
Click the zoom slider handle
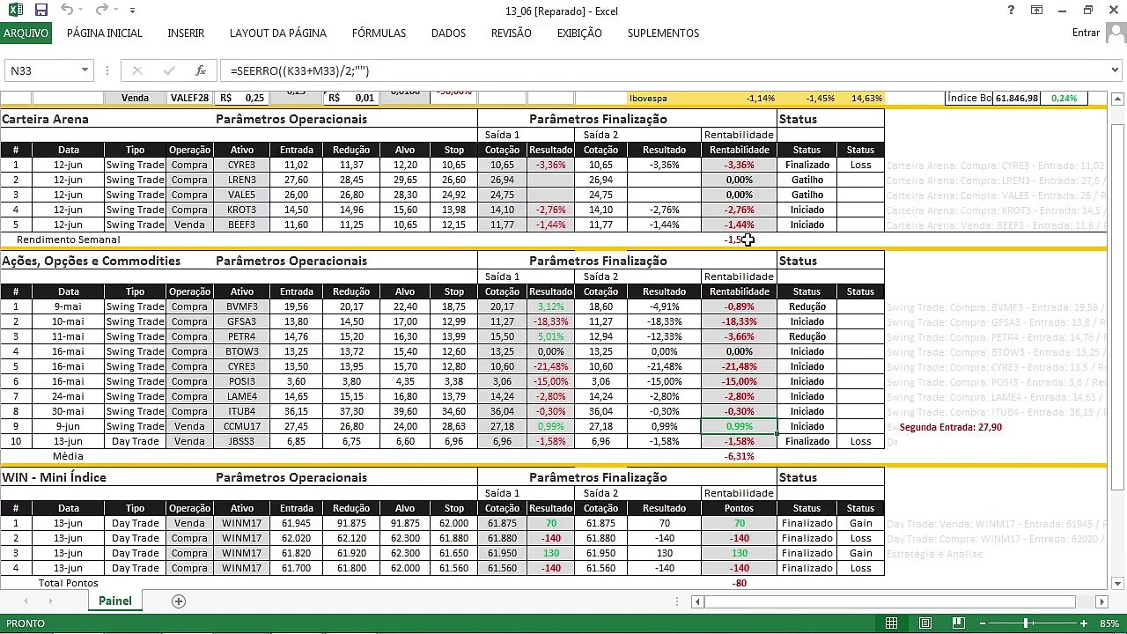1026,623
